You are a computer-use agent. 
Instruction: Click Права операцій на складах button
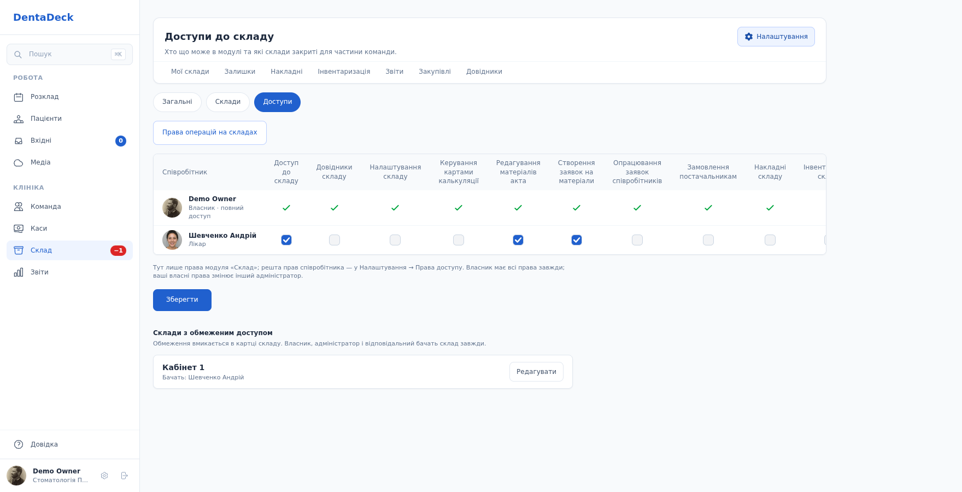coord(210,133)
